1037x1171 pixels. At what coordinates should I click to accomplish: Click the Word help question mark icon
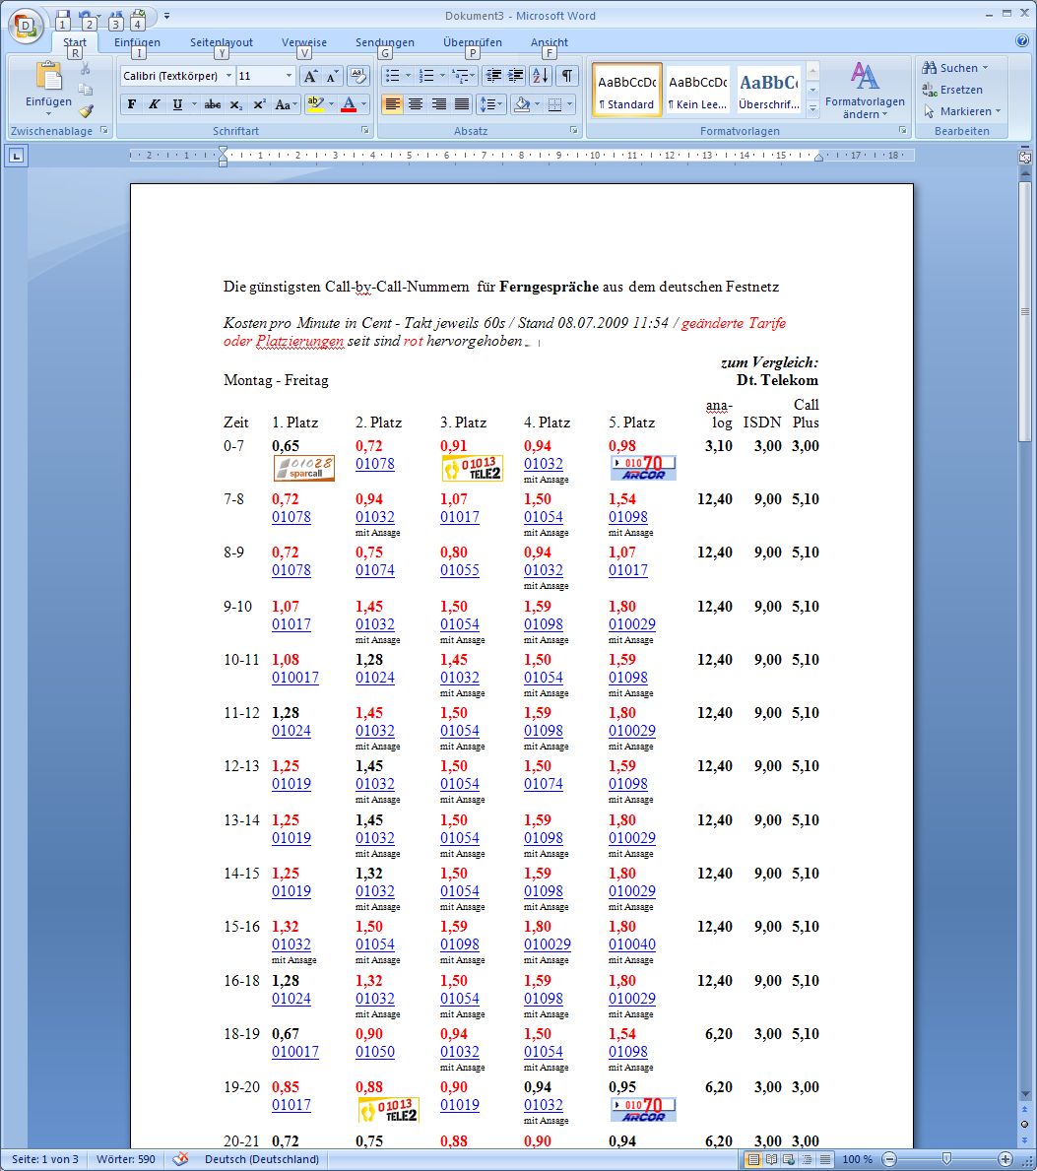tap(1021, 41)
